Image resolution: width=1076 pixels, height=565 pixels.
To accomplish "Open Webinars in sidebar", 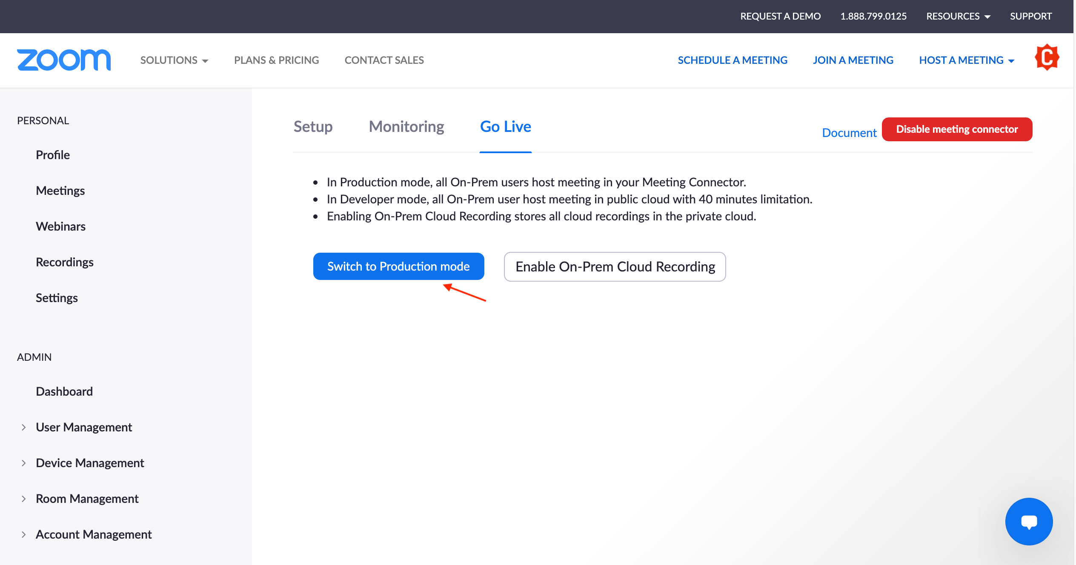I will 60,226.
